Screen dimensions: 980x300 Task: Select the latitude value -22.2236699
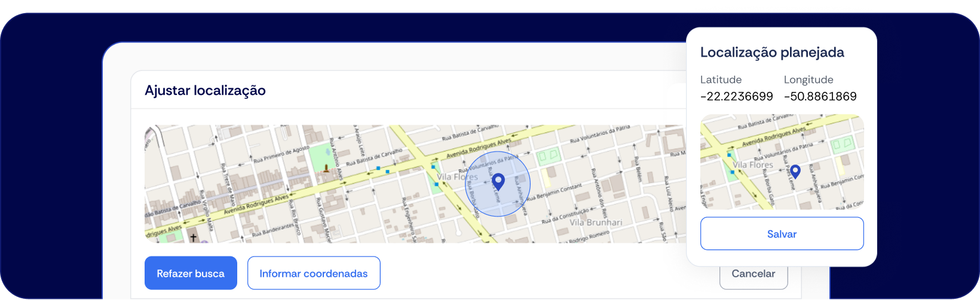736,96
